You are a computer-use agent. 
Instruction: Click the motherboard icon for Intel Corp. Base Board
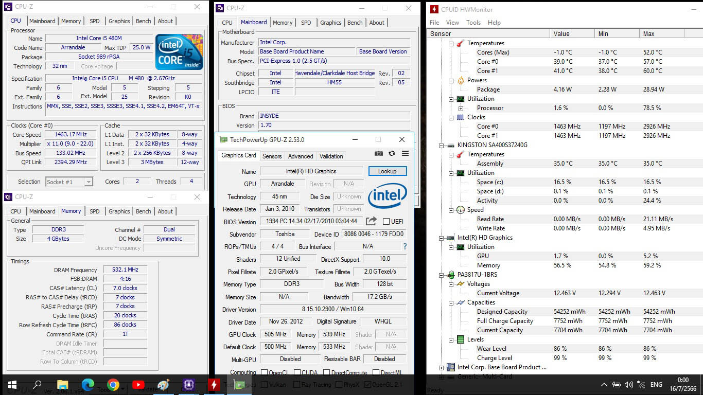point(451,367)
